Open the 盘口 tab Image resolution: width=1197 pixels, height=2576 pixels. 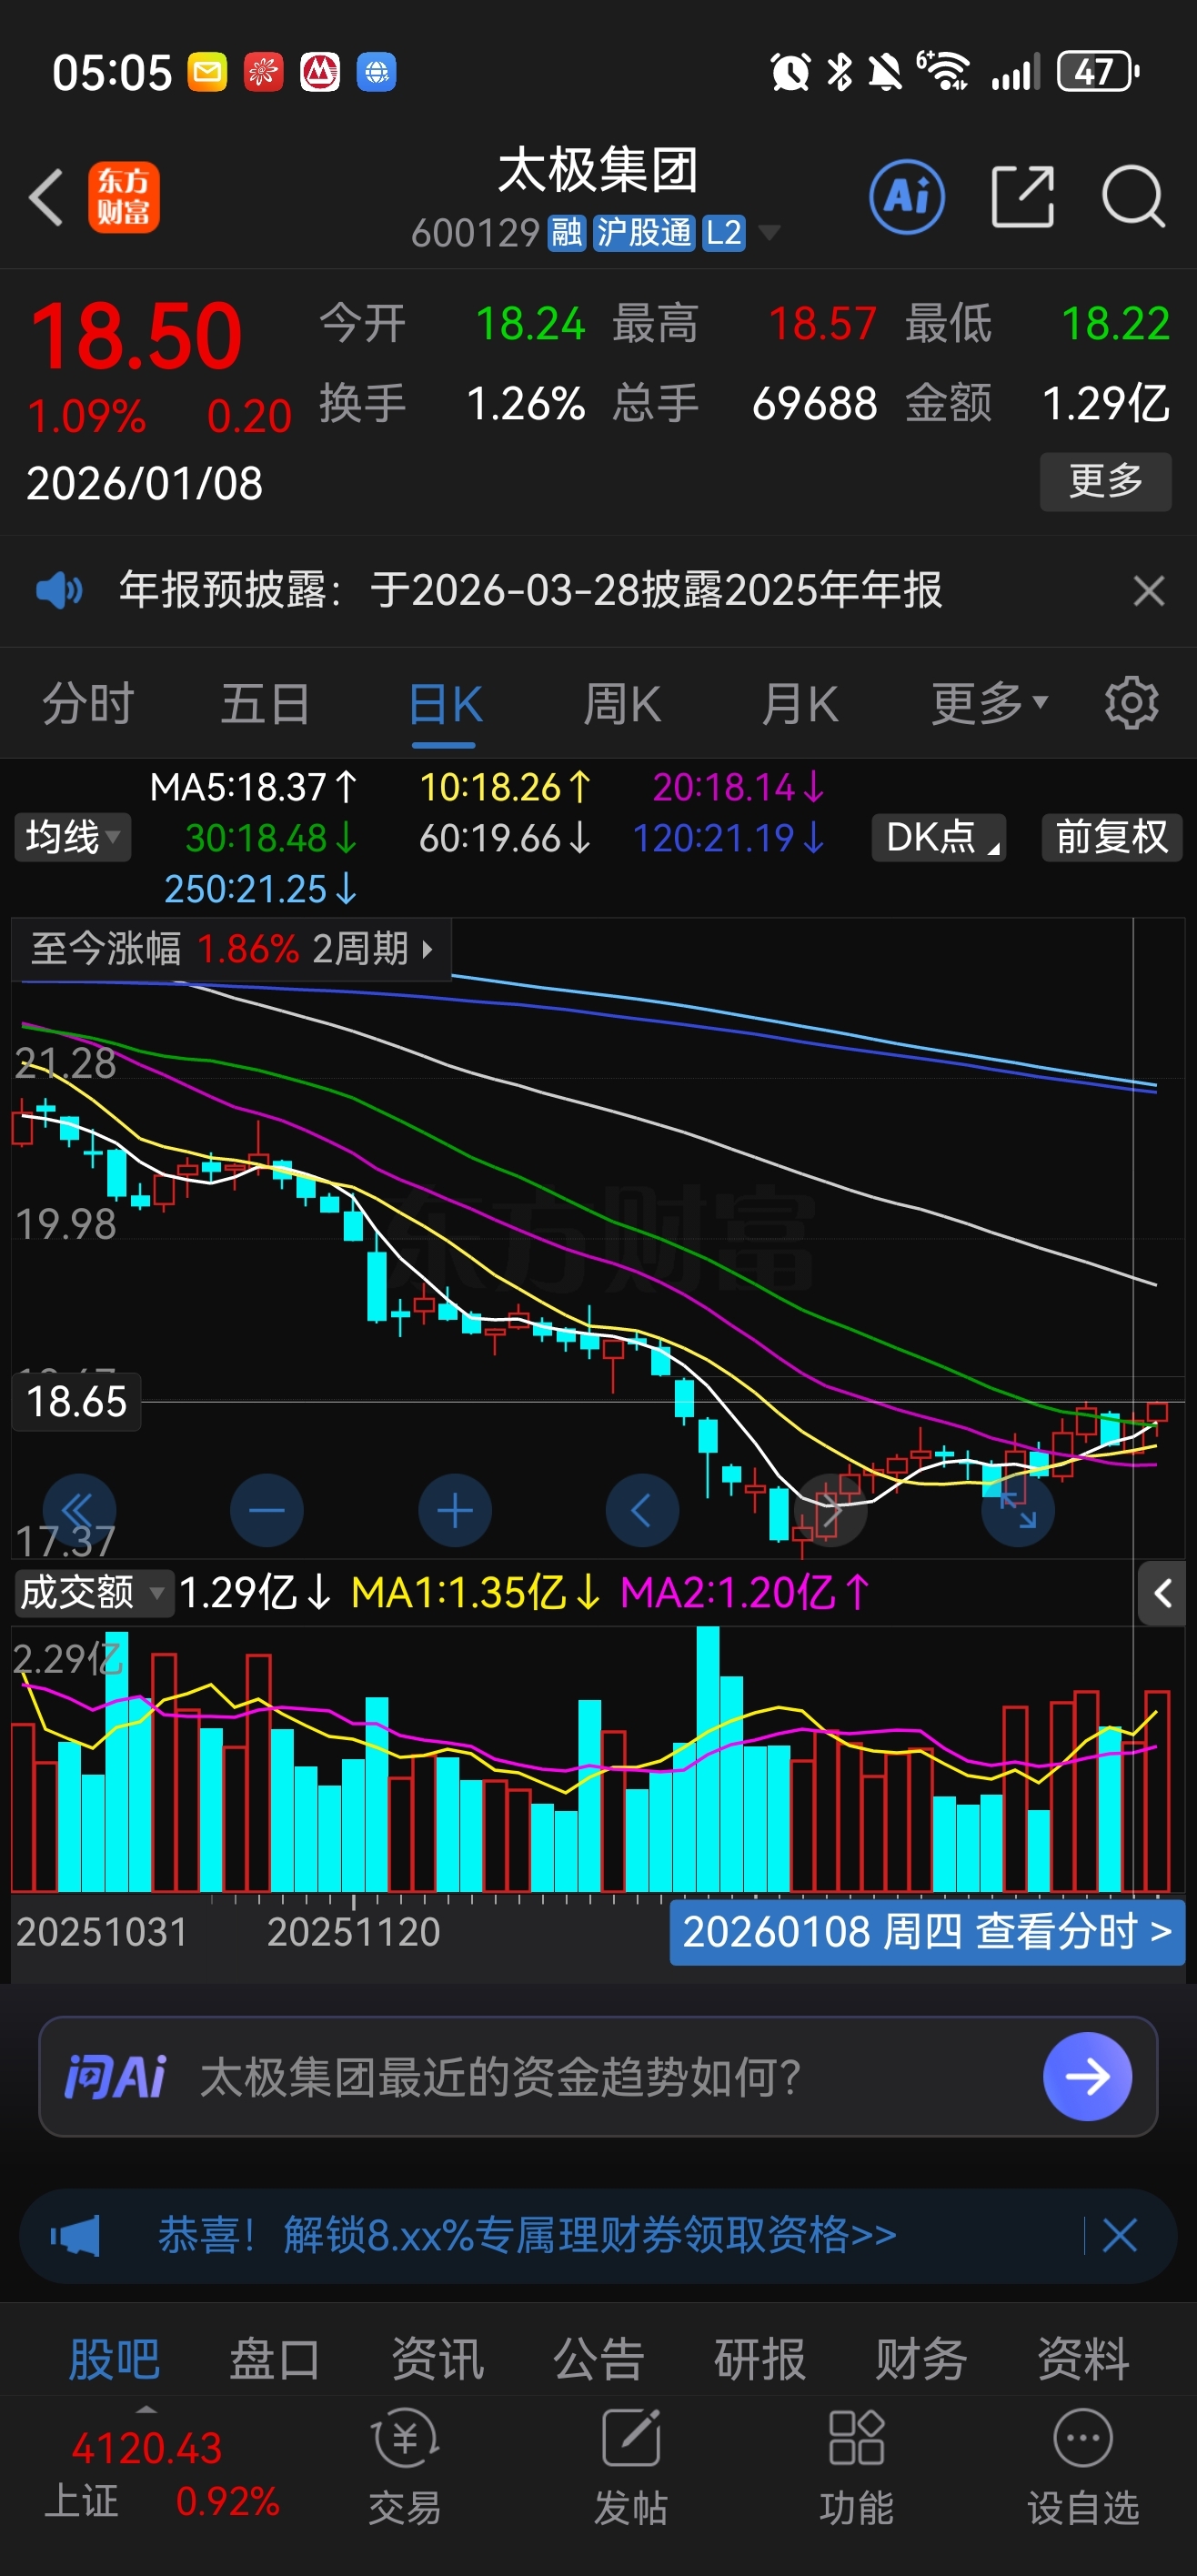click(275, 2359)
